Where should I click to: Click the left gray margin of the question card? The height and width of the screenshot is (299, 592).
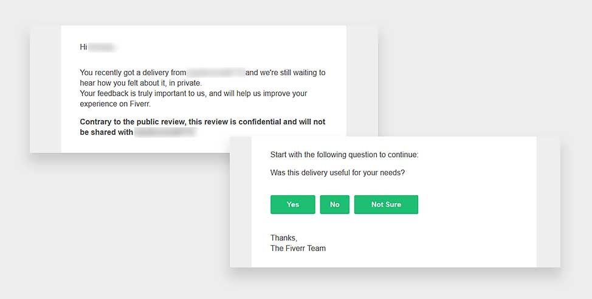tap(241, 202)
